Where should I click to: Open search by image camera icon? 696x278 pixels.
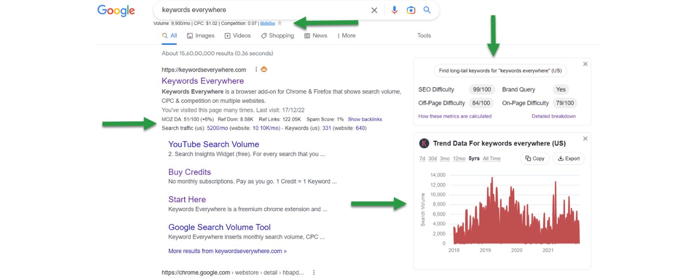pyautogui.click(x=411, y=10)
